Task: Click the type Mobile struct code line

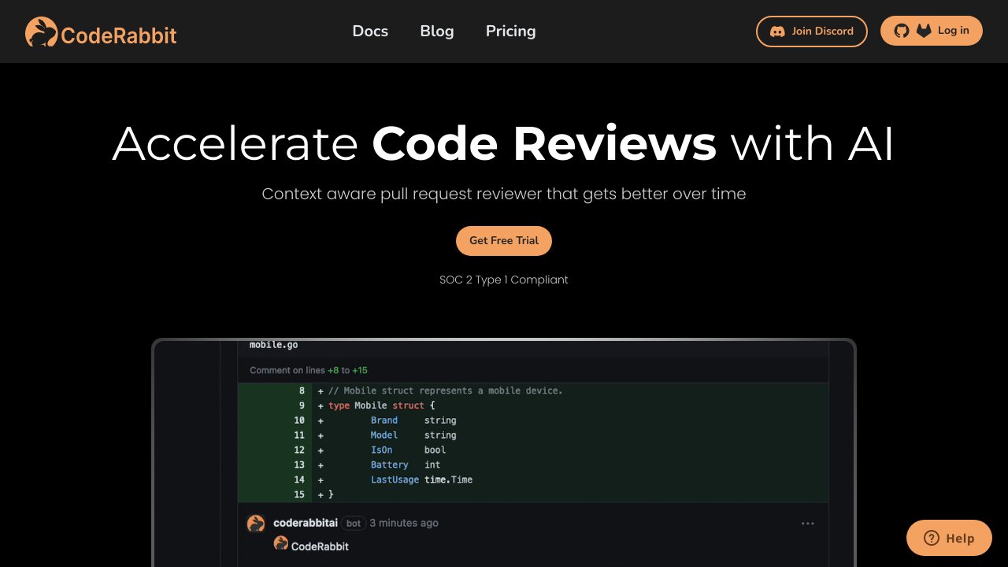Action: (532, 406)
